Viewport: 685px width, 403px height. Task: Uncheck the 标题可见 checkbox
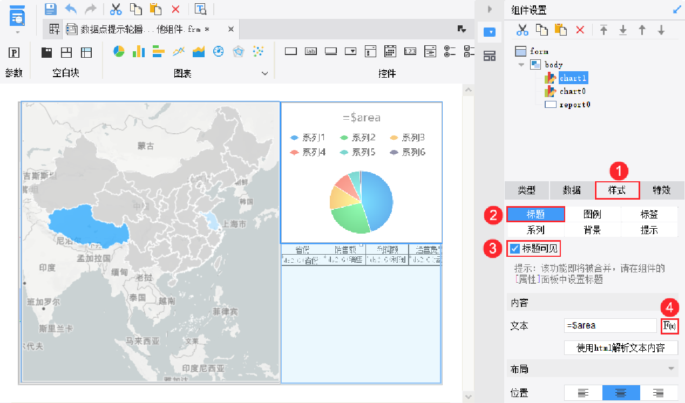pyautogui.click(x=514, y=249)
